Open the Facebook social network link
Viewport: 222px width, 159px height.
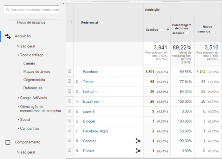(91, 72)
